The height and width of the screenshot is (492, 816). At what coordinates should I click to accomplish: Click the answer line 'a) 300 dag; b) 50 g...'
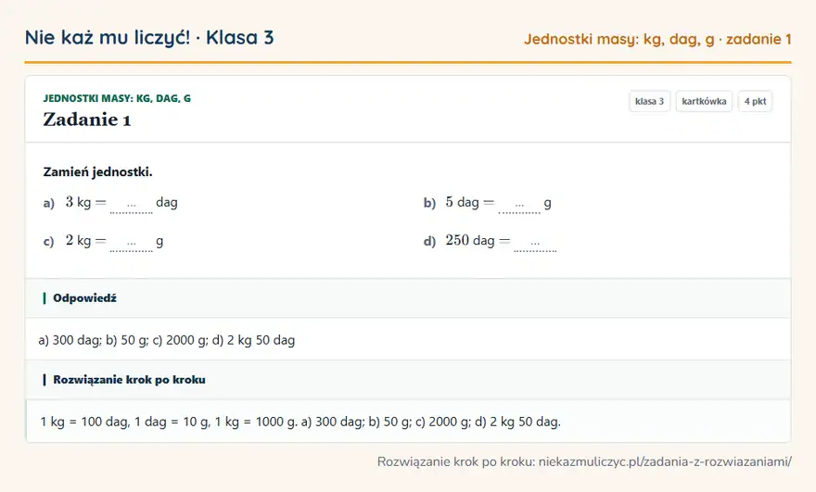point(167,340)
